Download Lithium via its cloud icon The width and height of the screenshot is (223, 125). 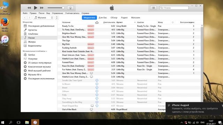(x=97, y=91)
